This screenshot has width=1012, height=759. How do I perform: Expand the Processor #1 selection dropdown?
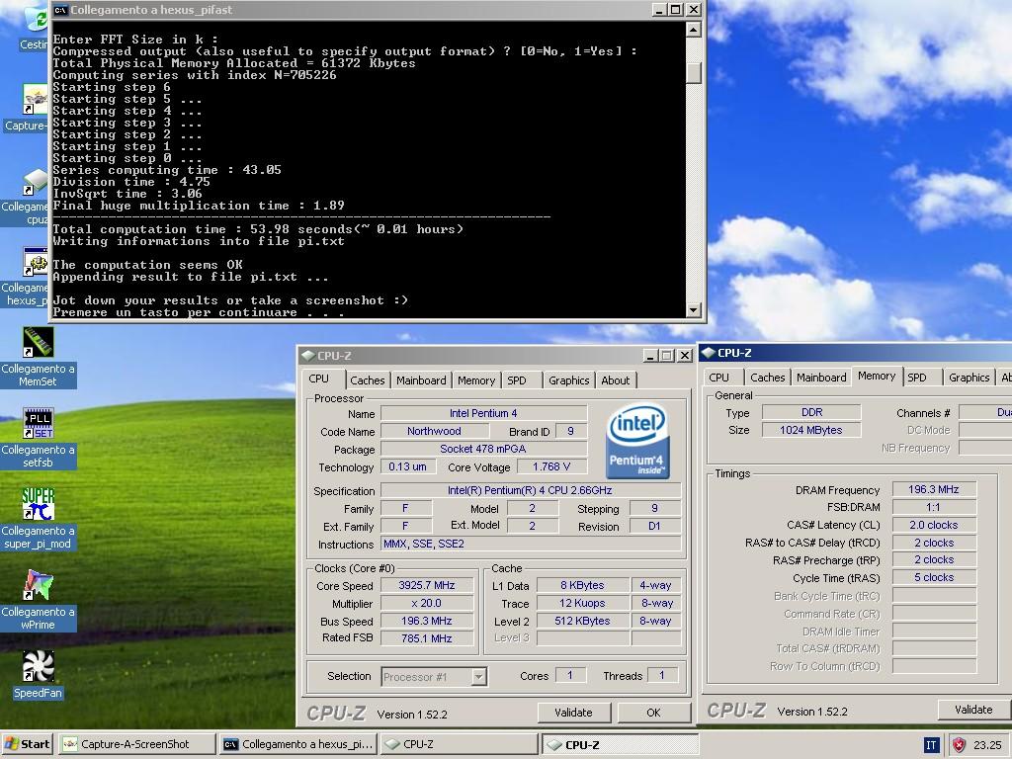478,676
